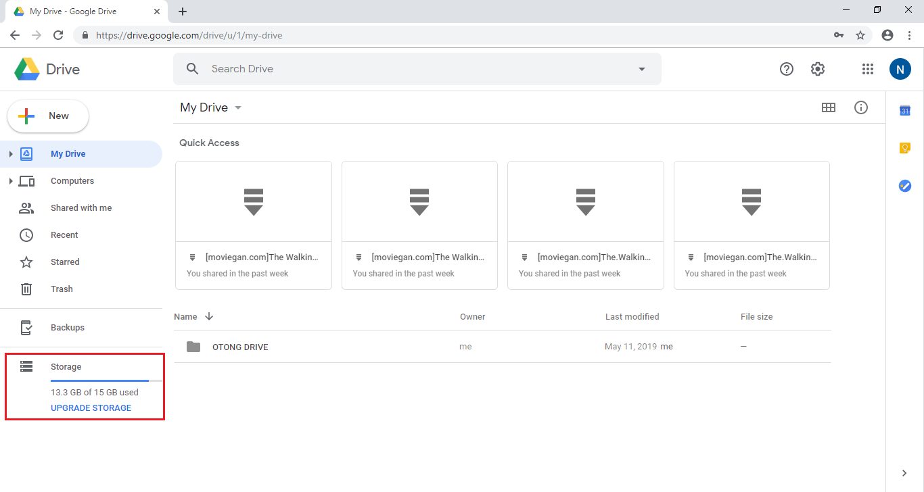Viewport: 924px width, 492px height.
Task: Click the UPGRADE STORAGE link
Action: tap(91, 408)
